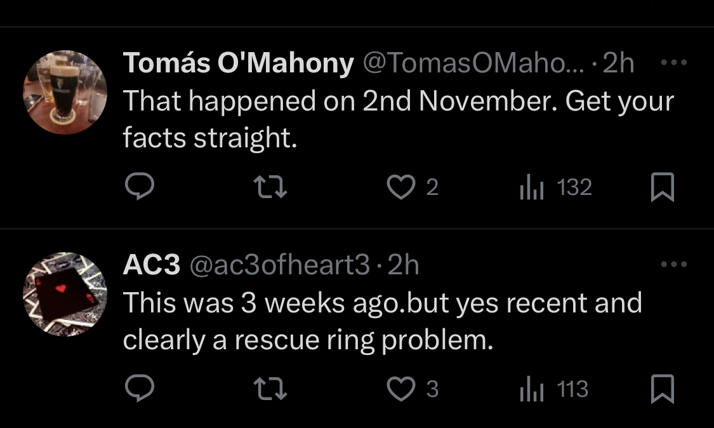Reply to Tomás O'Mahony's tweet

(140, 187)
